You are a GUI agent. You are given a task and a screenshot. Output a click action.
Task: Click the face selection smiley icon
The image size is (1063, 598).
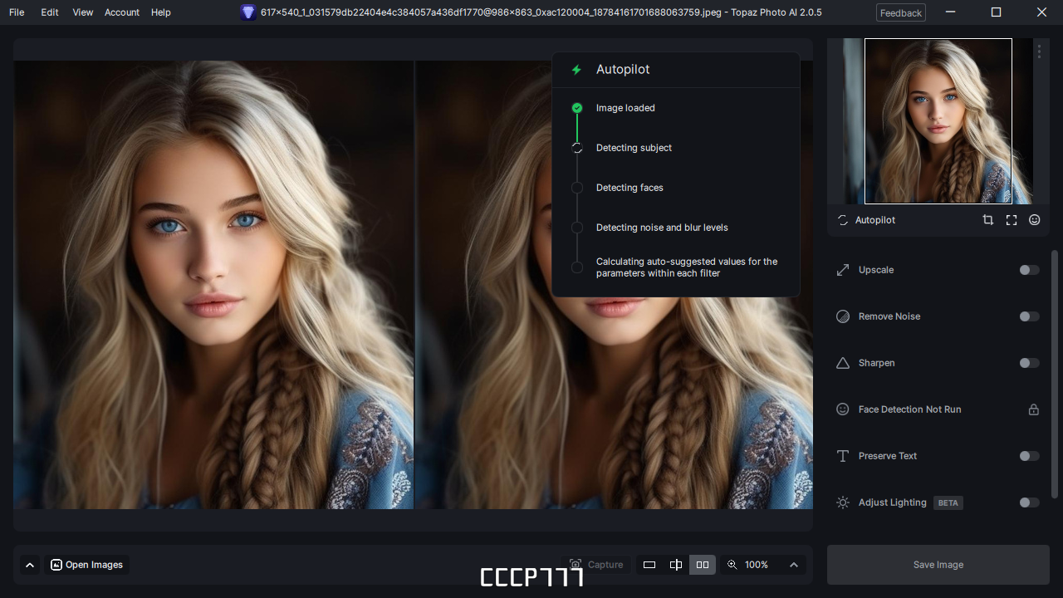point(1034,220)
